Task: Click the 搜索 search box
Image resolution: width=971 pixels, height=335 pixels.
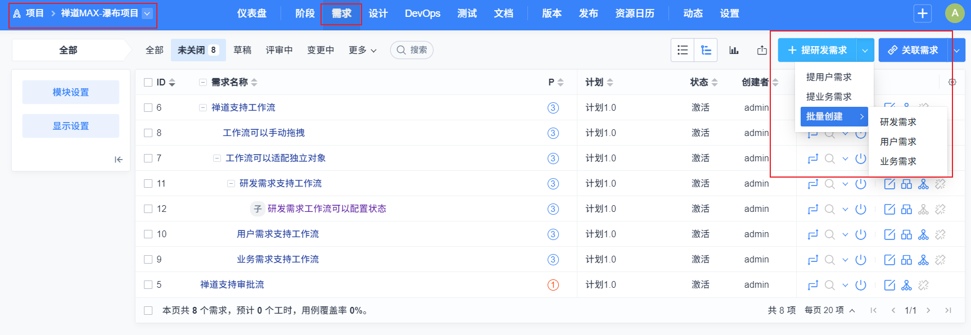Action: click(x=412, y=50)
